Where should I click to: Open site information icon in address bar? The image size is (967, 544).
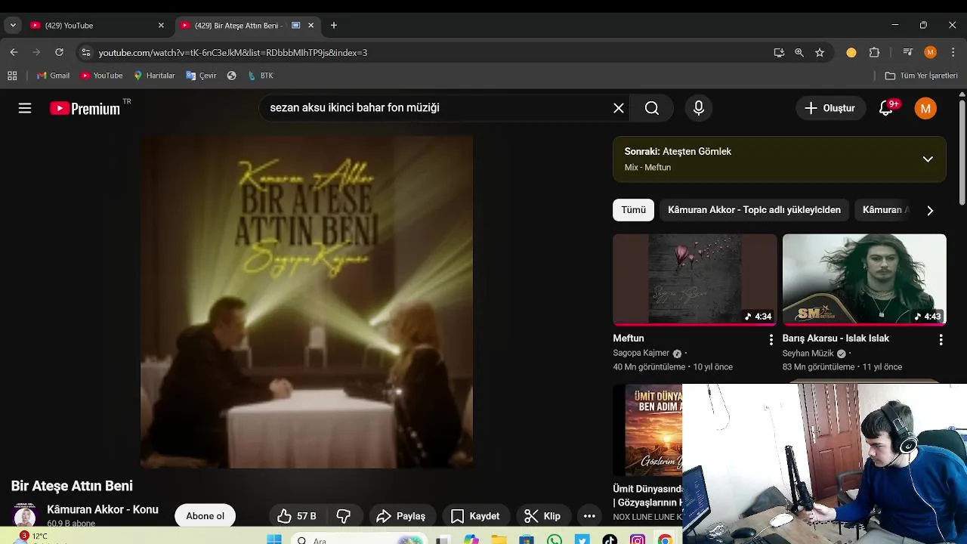[x=85, y=52]
